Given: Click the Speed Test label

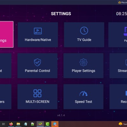Looking at the screenshot, I should (84, 102).
